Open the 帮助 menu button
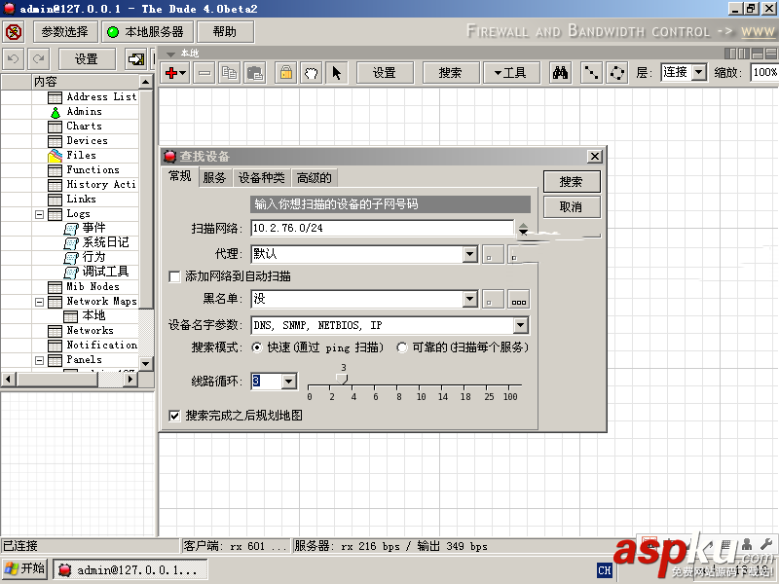The width and height of the screenshot is (779, 584). coord(225,32)
